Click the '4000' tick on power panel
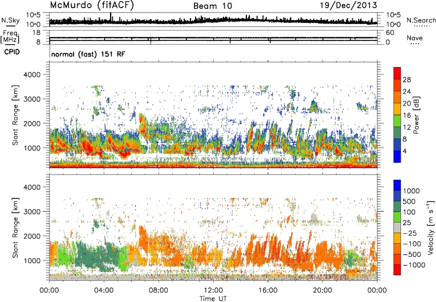 point(33,75)
